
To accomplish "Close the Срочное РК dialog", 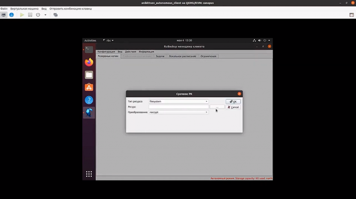I will pyautogui.click(x=239, y=94).
